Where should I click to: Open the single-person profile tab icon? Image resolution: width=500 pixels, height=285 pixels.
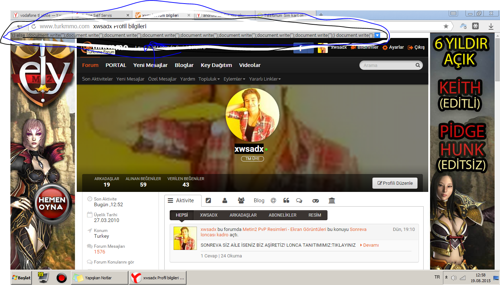click(225, 201)
